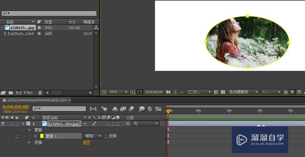Toggle mask and shape path visibility
305x157 pixels.
(x=139, y=92)
